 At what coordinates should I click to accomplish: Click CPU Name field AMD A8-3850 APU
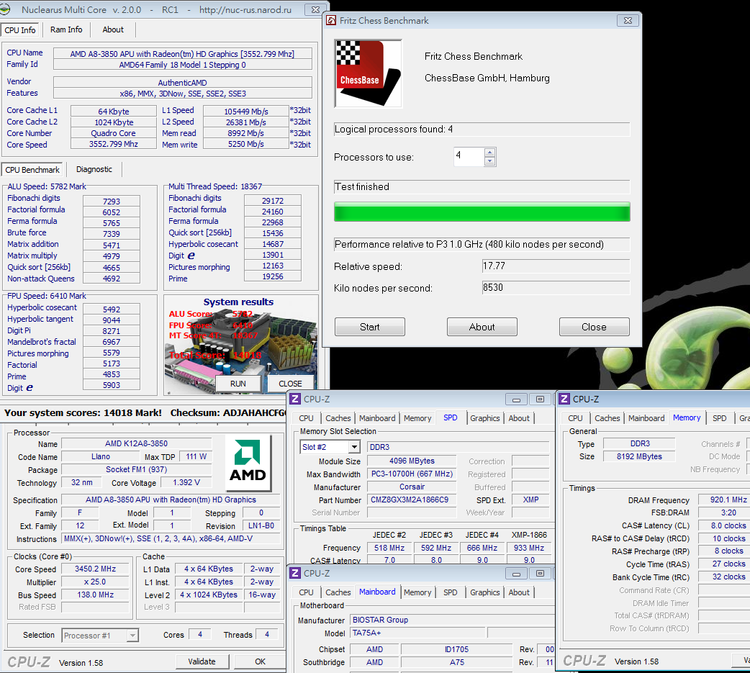point(182,53)
